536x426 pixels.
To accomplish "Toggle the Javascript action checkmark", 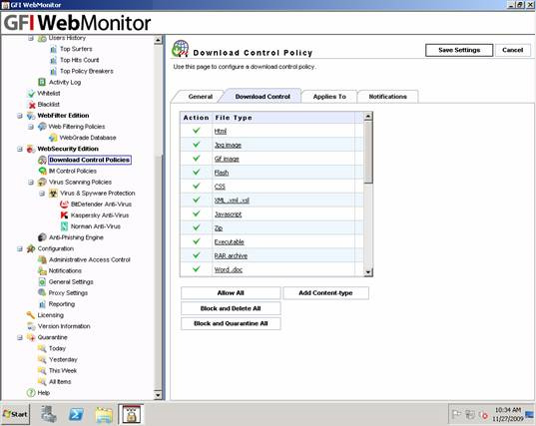I will (x=197, y=213).
